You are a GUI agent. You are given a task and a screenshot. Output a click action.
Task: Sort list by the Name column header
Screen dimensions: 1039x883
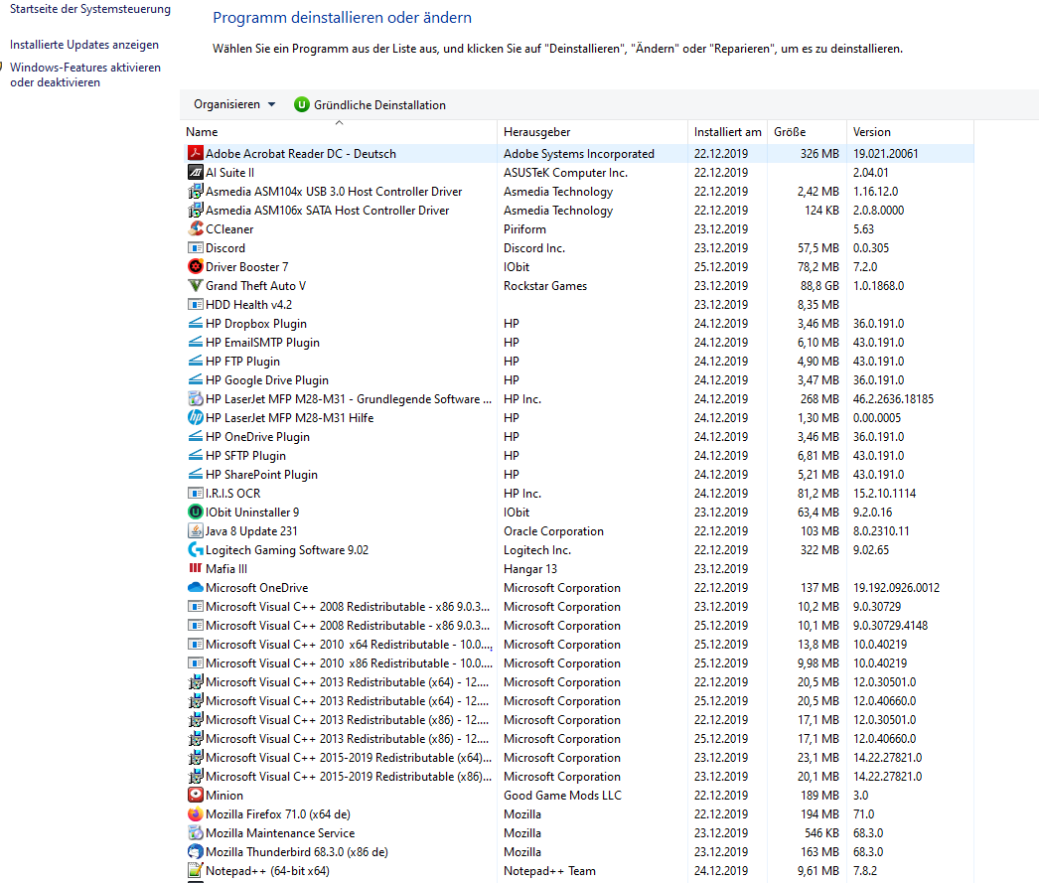(x=339, y=132)
